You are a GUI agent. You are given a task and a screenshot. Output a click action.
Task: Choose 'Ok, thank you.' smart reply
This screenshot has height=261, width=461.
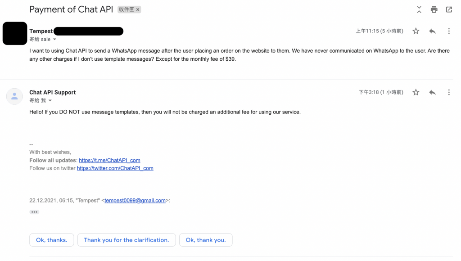coord(206,240)
